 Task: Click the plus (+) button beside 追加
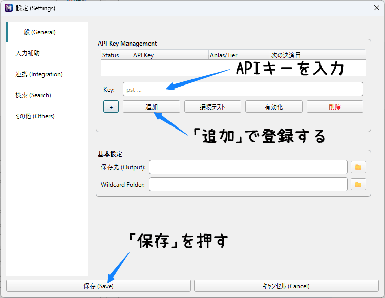[x=111, y=107]
